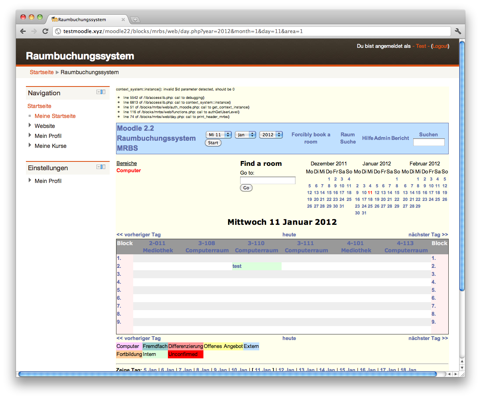This screenshot has width=481, height=399.
Task: Open the Hilfe menu link
Action: [x=368, y=138]
